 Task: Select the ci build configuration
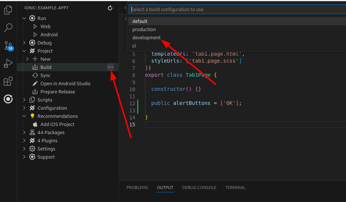[x=134, y=46]
